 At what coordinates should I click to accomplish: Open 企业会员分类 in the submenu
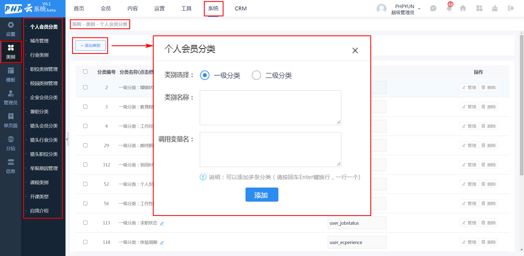pyautogui.click(x=44, y=97)
